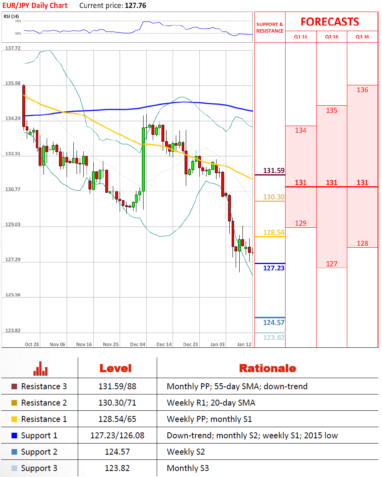The width and height of the screenshot is (382, 477).
Task: Click the Support 3 light blue swatch
Action: pos(14,468)
